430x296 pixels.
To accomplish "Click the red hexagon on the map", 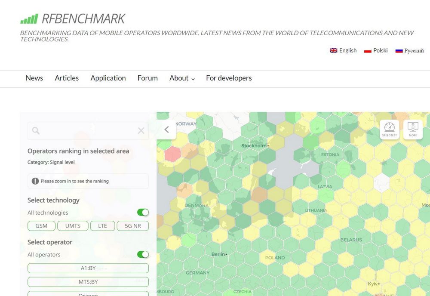I will (172, 154).
